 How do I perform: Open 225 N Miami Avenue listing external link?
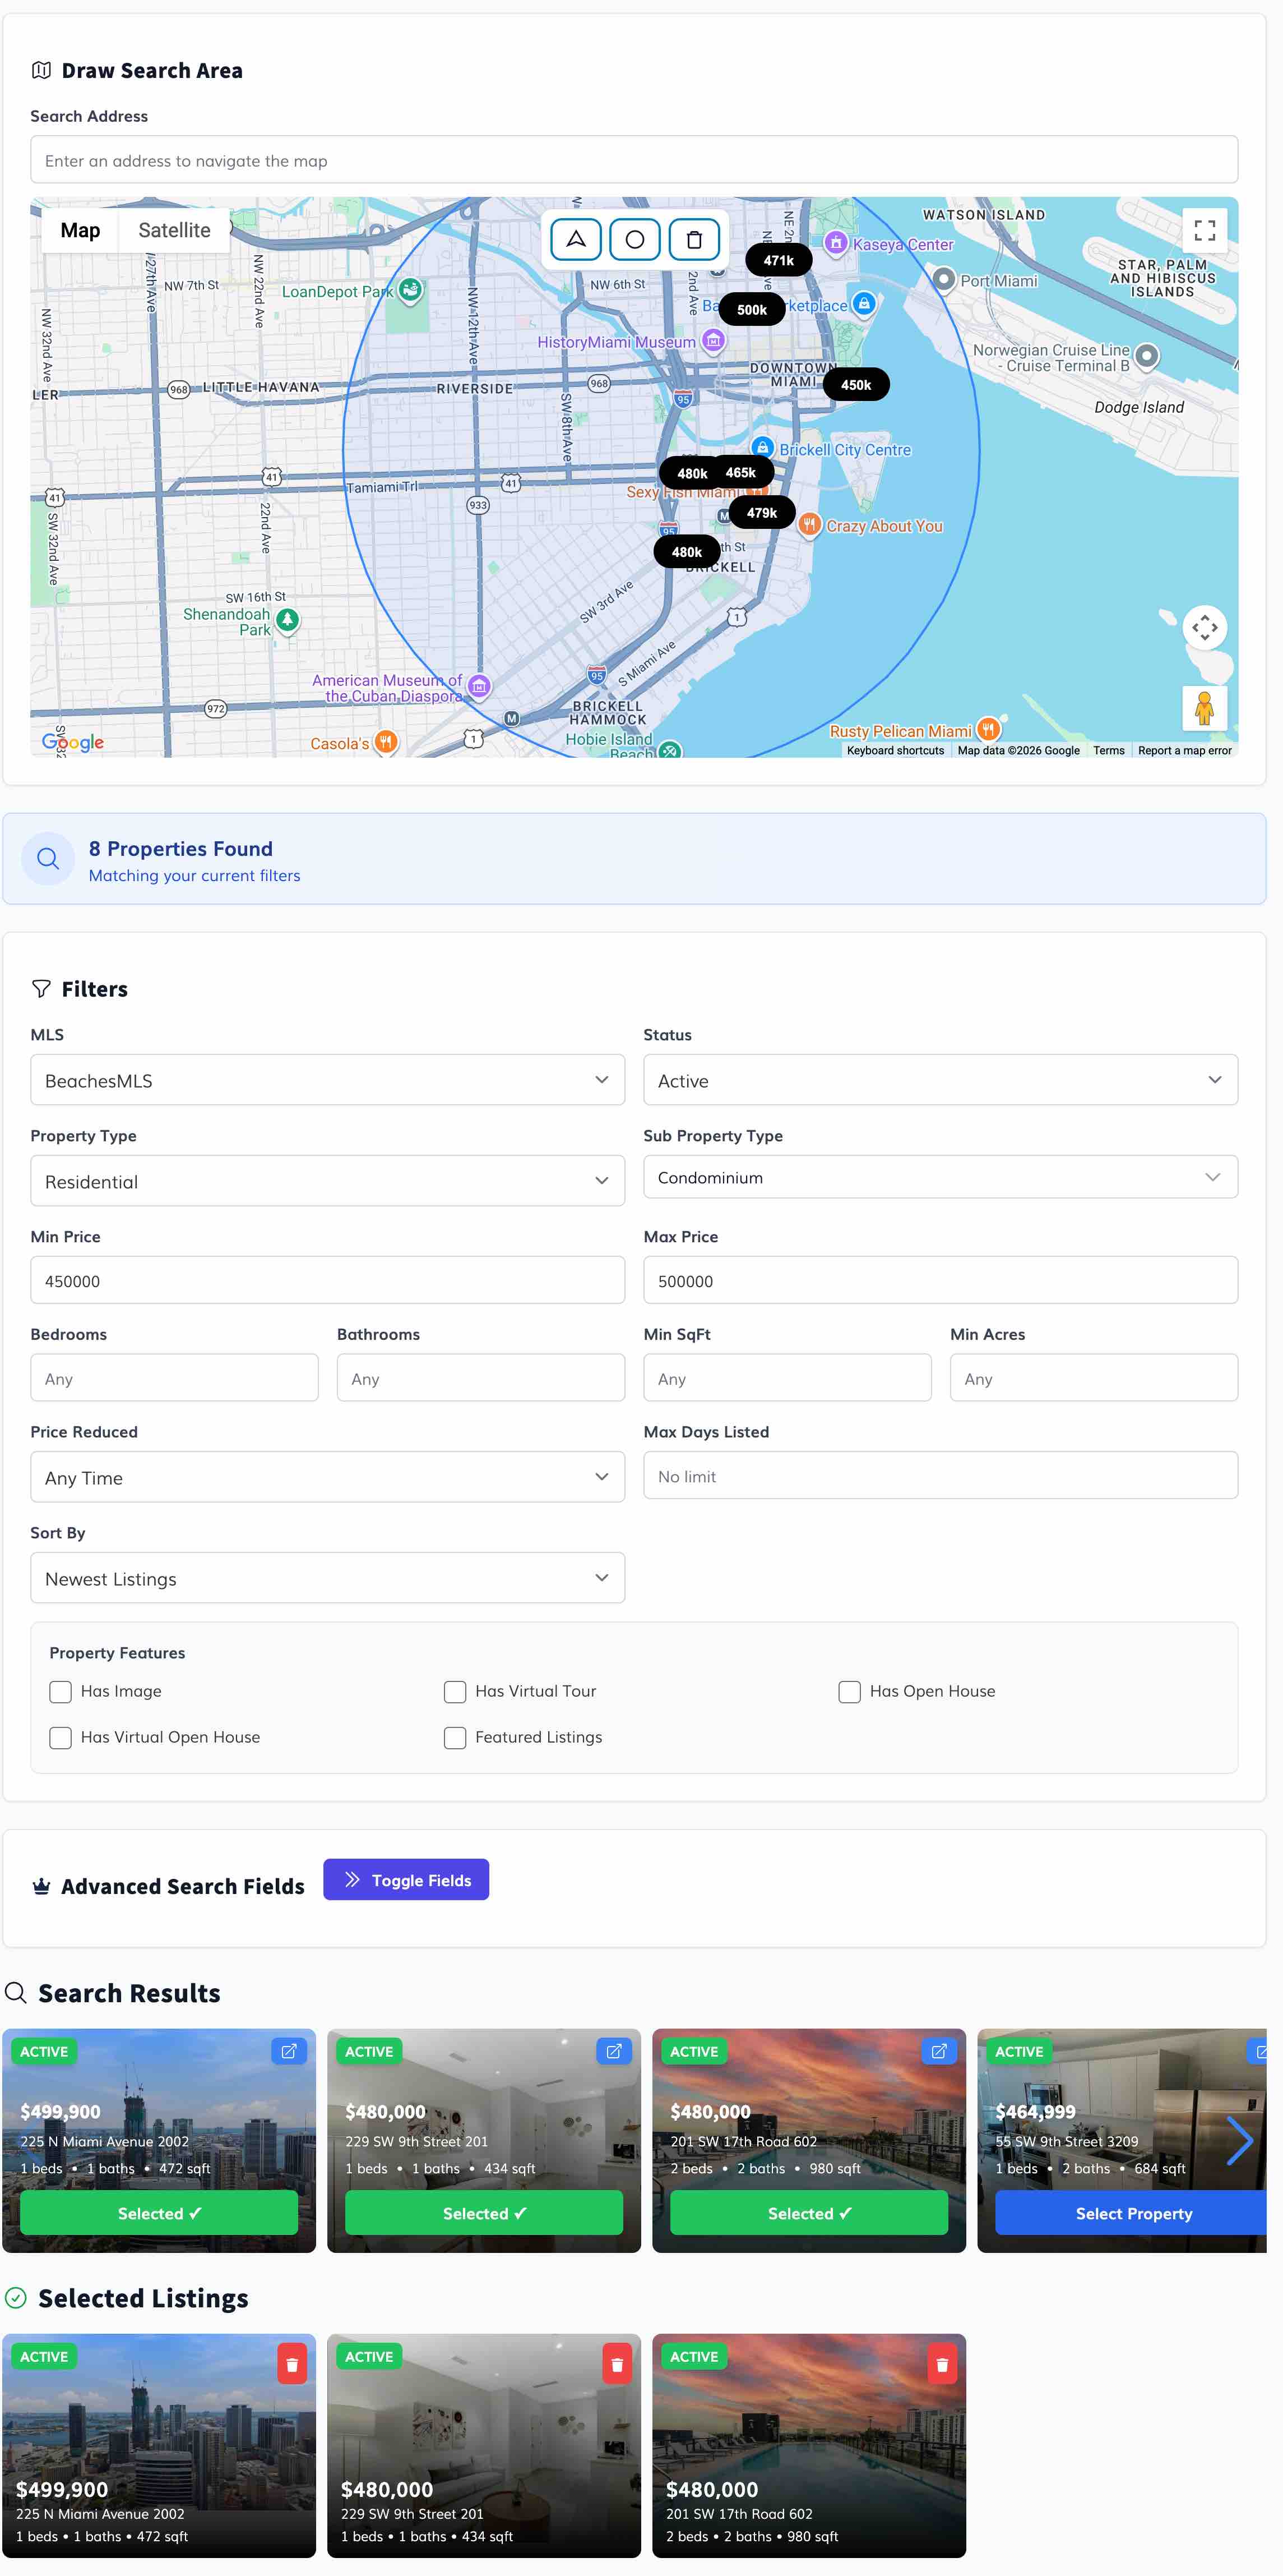tap(289, 2051)
